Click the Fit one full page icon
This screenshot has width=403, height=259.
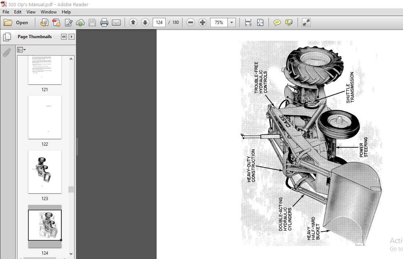tap(260, 23)
